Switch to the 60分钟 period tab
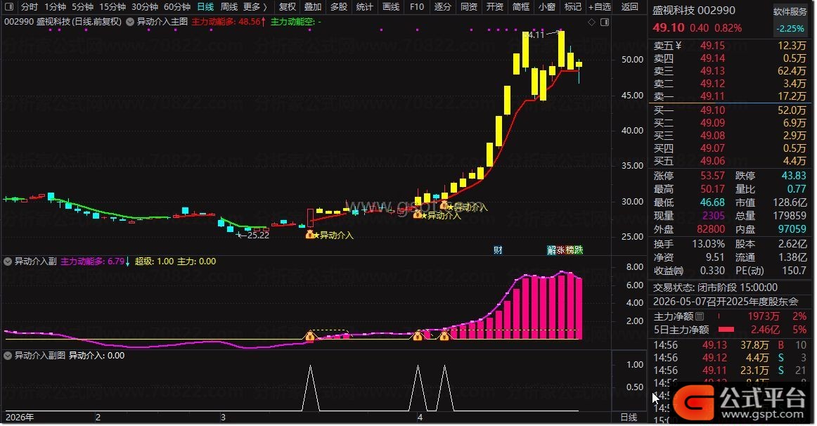Viewport: 817px width, 426px height. [177, 7]
